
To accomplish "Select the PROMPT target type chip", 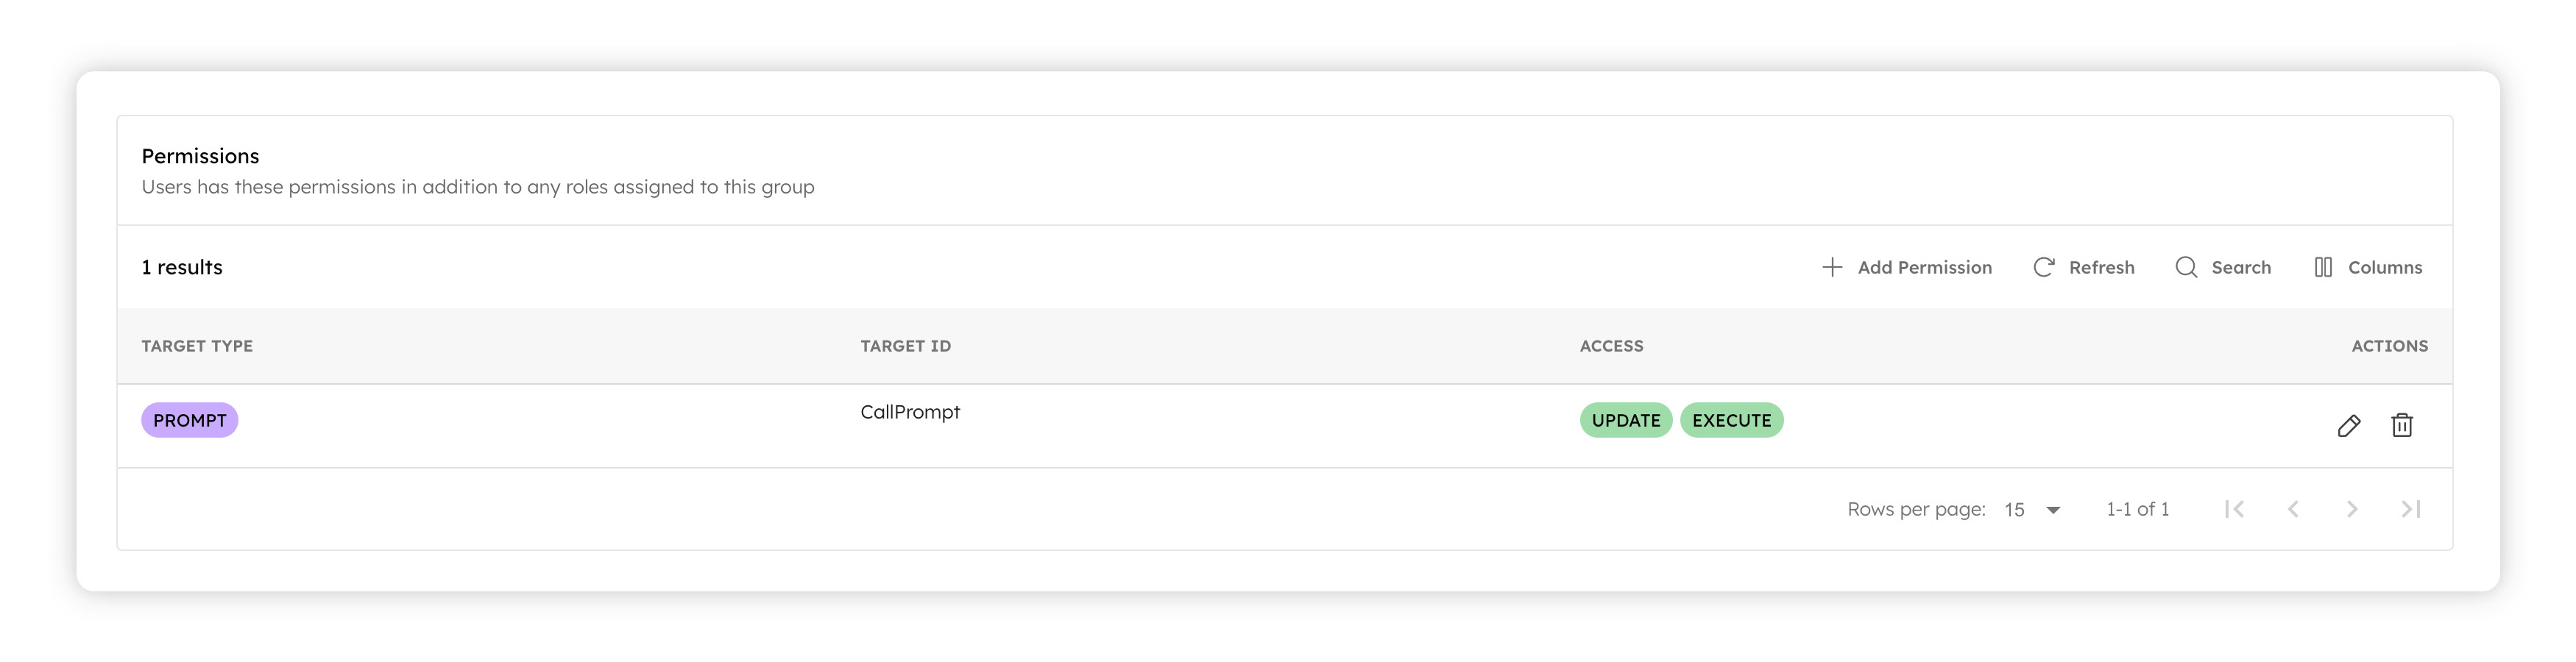I will point(189,420).
